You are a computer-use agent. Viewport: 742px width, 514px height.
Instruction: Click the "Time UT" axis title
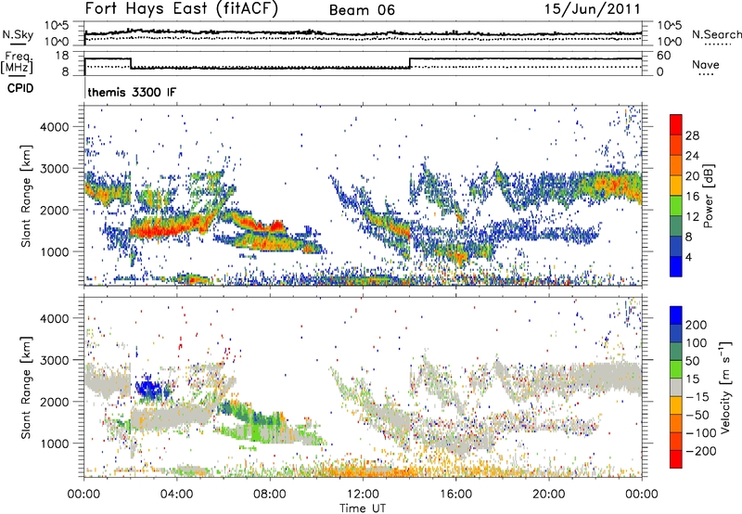pyautogui.click(x=363, y=508)
